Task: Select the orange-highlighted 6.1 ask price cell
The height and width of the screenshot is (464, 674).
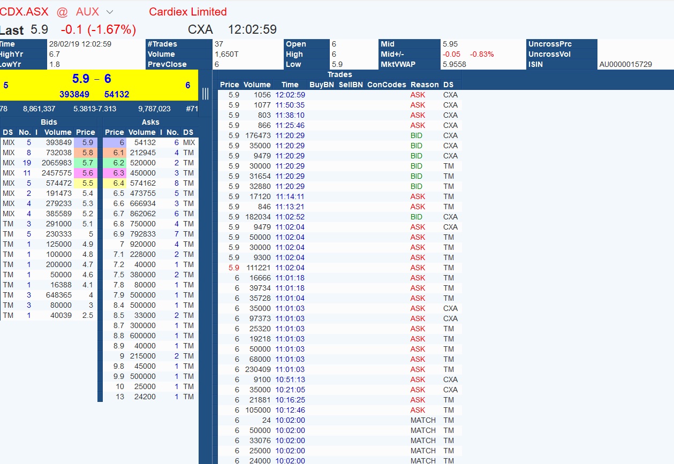Action: [115, 153]
